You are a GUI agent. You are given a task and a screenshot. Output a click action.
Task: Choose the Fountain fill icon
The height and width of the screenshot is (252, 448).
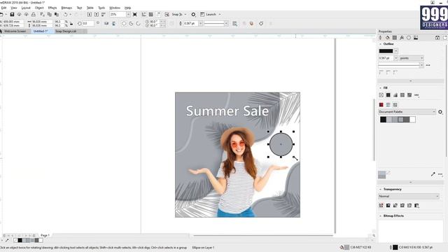[395, 95]
